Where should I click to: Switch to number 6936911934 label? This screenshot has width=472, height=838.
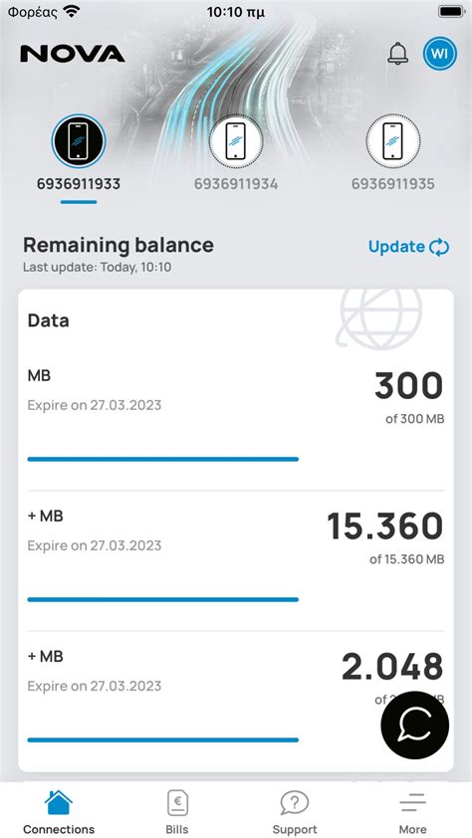click(x=236, y=184)
